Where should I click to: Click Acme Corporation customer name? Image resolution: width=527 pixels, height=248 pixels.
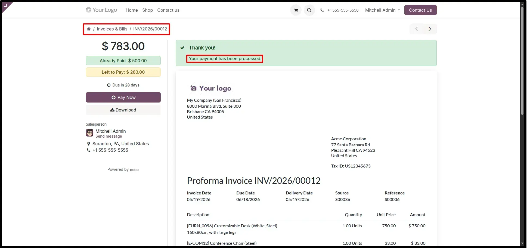pos(349,139)
